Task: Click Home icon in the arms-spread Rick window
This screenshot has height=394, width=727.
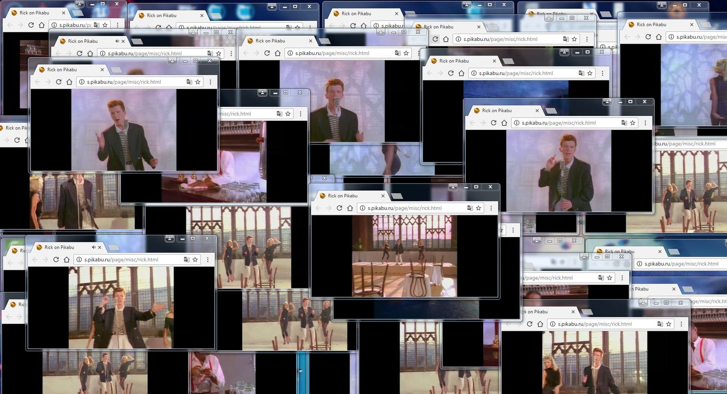Action: click(x=66, y=259)
